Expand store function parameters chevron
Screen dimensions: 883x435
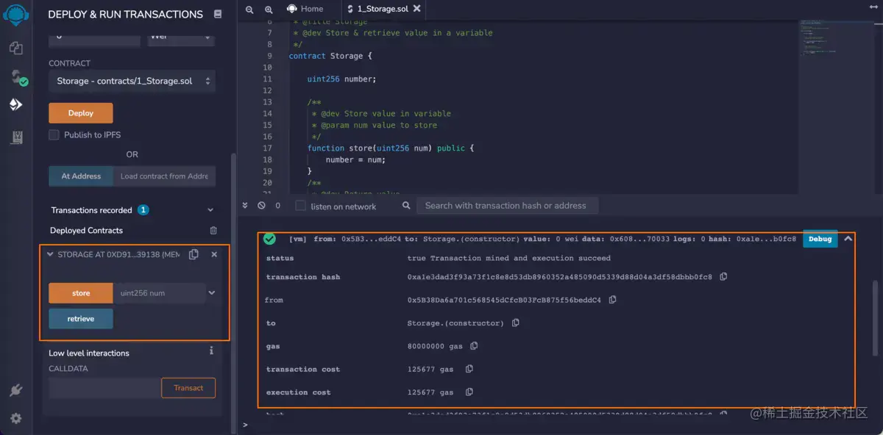click(x=212, y=292)
